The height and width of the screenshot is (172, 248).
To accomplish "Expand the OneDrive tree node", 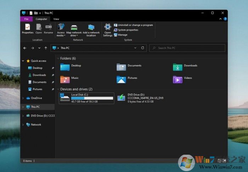I will 23,98.
